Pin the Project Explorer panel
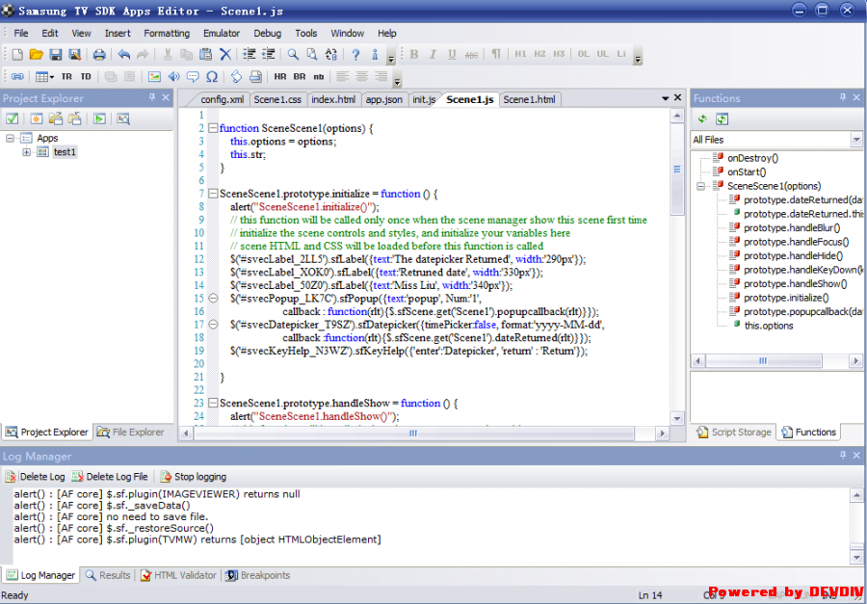Viewport: 867px width, 604px height. pyautogui.click(x=152, y=97)
